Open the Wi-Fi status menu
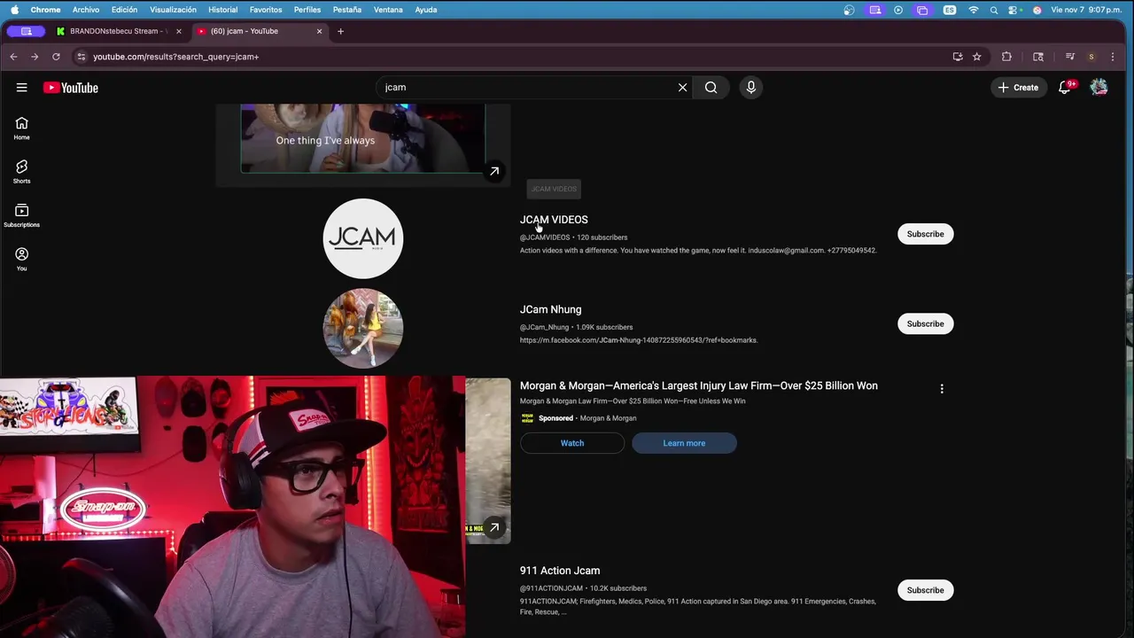This screenshot has height=638, width=1134. [x=974, y=10]
